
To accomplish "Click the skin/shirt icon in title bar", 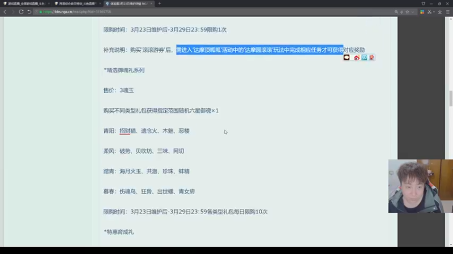I will (423, 3).
